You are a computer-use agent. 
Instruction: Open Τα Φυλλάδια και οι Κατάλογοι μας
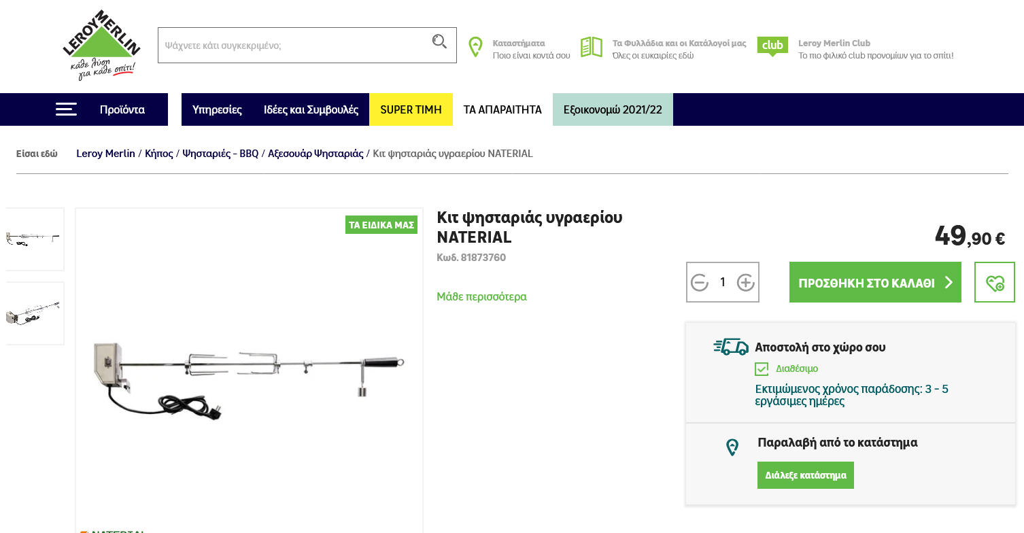point(679,43)
